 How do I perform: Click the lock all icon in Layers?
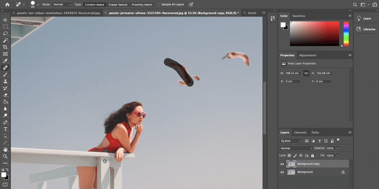312,156
